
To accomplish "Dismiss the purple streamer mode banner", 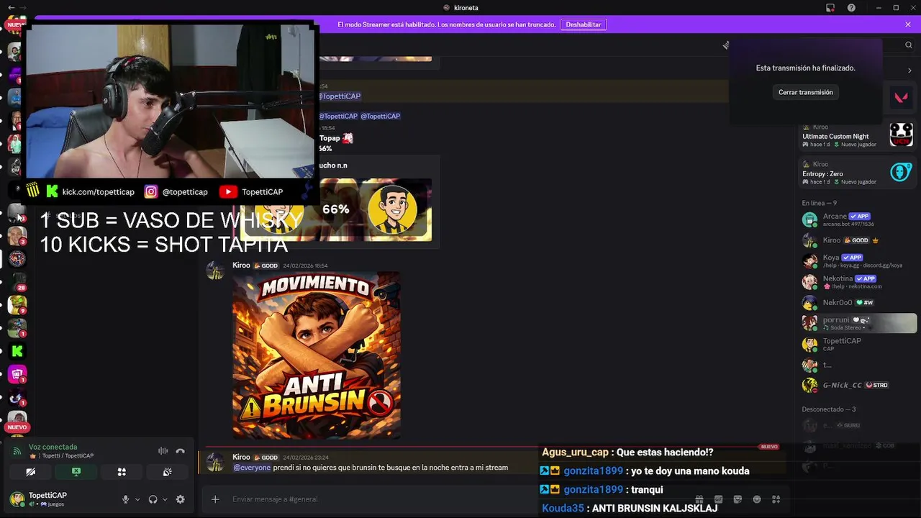I will point(908,24).
